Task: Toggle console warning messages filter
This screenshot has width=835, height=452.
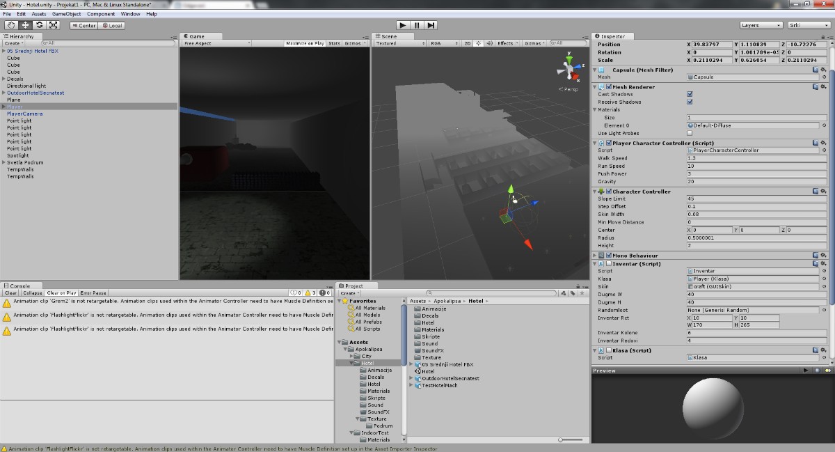Action: click(x=311, y=293)
